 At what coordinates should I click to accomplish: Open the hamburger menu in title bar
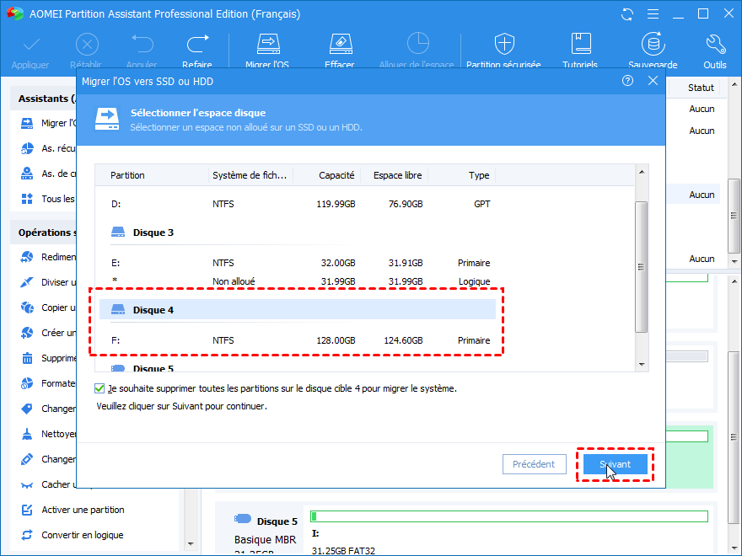(x=653, y=14)
